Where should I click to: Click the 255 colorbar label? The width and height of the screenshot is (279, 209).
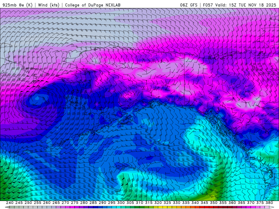click(37, 203)
